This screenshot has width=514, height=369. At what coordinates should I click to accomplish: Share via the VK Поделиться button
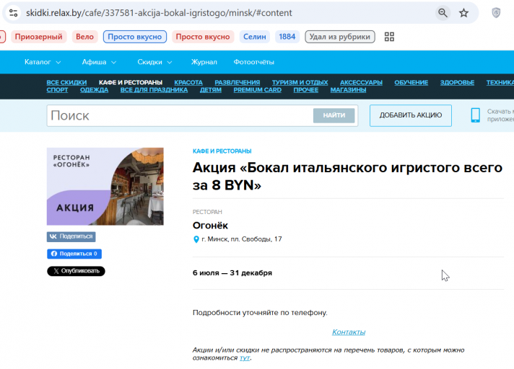click(x=71, y=236)
